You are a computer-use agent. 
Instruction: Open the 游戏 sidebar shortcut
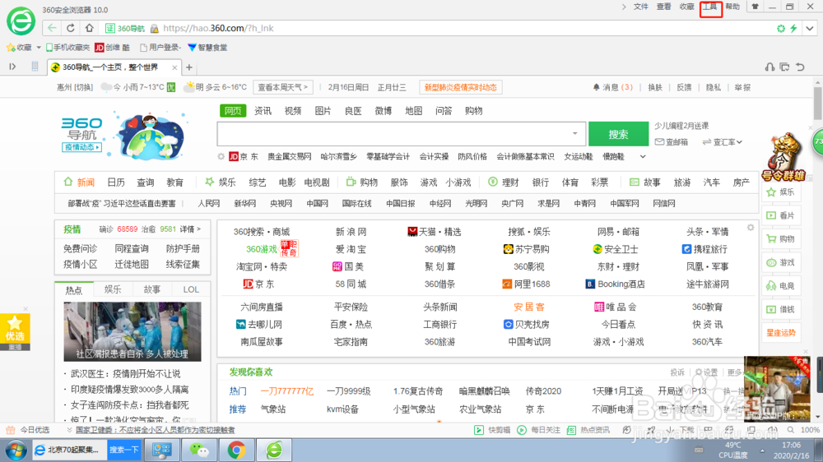(x=780, y=263)
